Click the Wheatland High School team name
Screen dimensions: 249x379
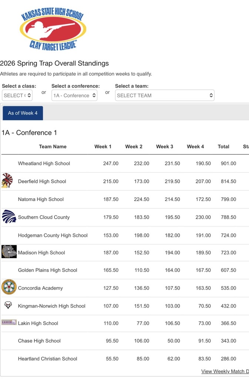point(44,163)
